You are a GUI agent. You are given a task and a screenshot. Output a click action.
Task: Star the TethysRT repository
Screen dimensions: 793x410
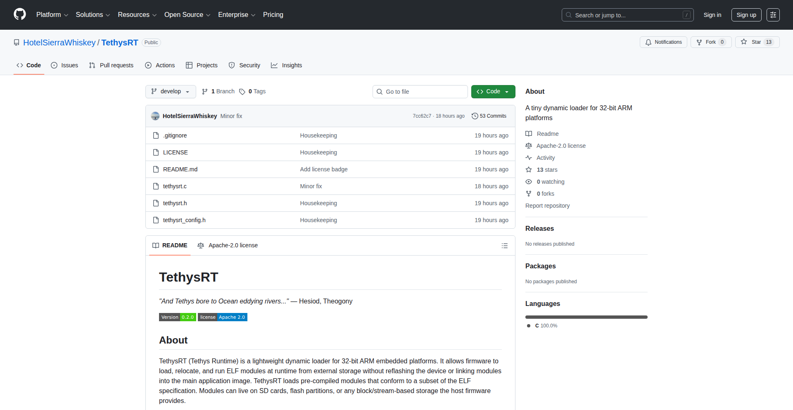click(757, 42)
